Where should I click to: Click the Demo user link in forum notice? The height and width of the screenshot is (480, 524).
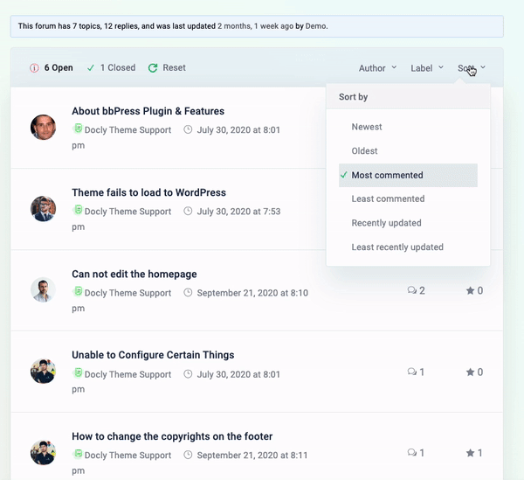point(316,26)
